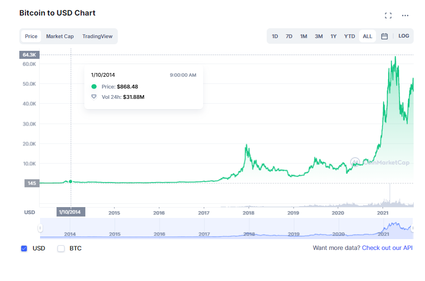Switch to the TradingView tab

[98, 36]
